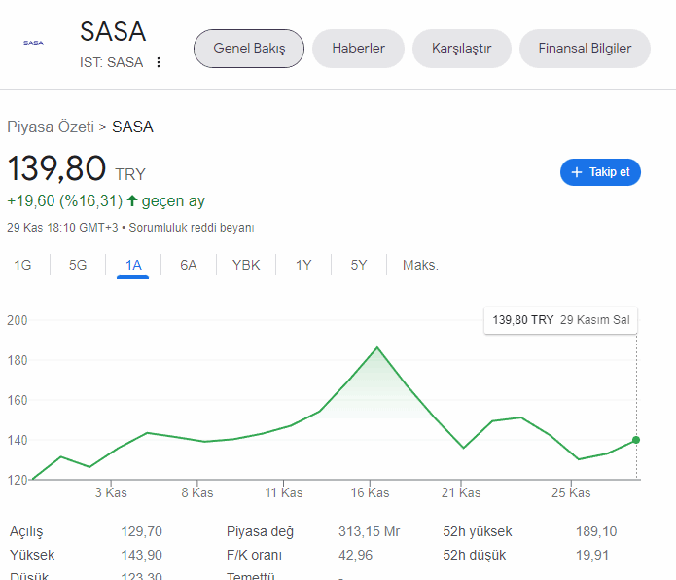Select the 5G time range
The width and height of the screenshot is (676, 580).
(x=78, y=265)
